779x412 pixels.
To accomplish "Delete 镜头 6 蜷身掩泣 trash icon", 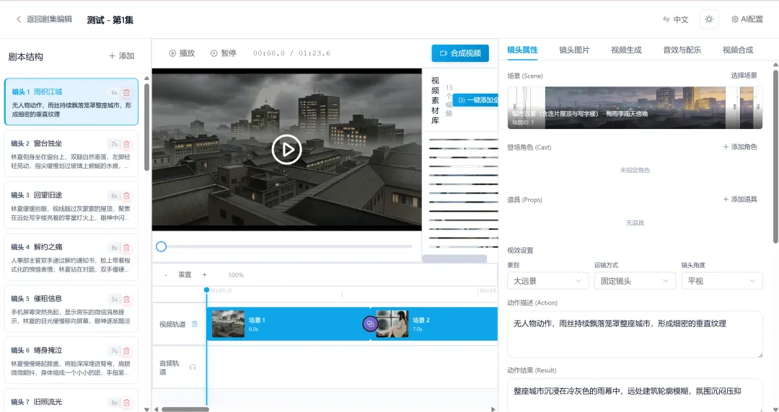I will tap(127, 351).
